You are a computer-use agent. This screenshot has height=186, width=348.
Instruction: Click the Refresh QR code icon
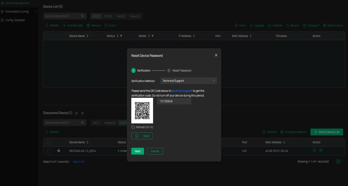pyautogui.click(x=133, y=127)
